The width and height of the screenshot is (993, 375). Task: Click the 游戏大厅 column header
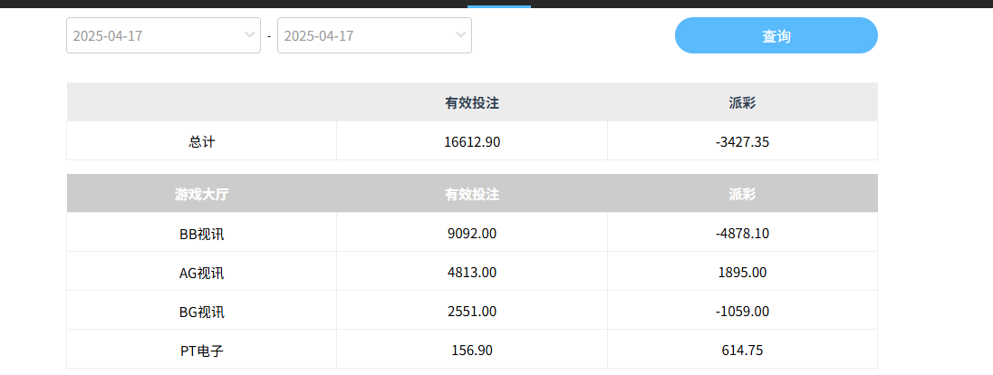tap(201, 195)
